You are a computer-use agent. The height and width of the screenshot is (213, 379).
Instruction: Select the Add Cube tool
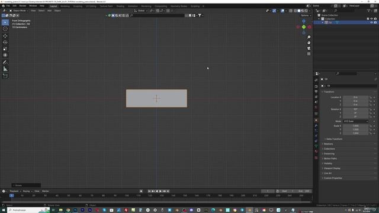pos(5,76)
